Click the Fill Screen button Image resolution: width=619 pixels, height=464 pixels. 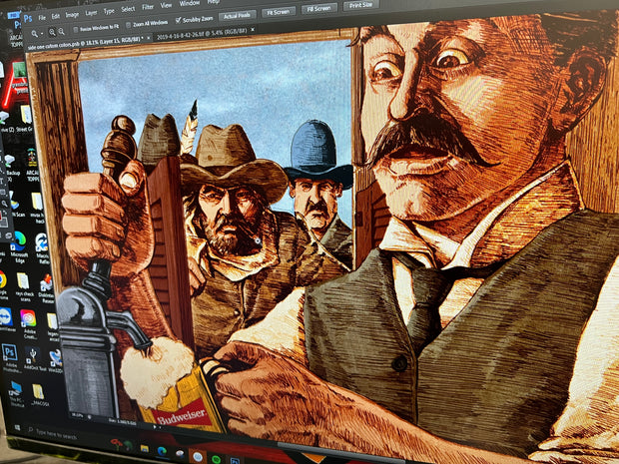pos(318,8)
